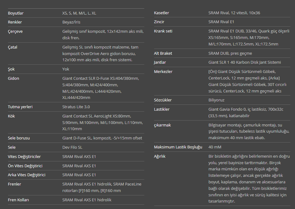295x209 pixels.
Task: Click the Alt Braket label
Action: pyautogui.click(x=163, y=53)
